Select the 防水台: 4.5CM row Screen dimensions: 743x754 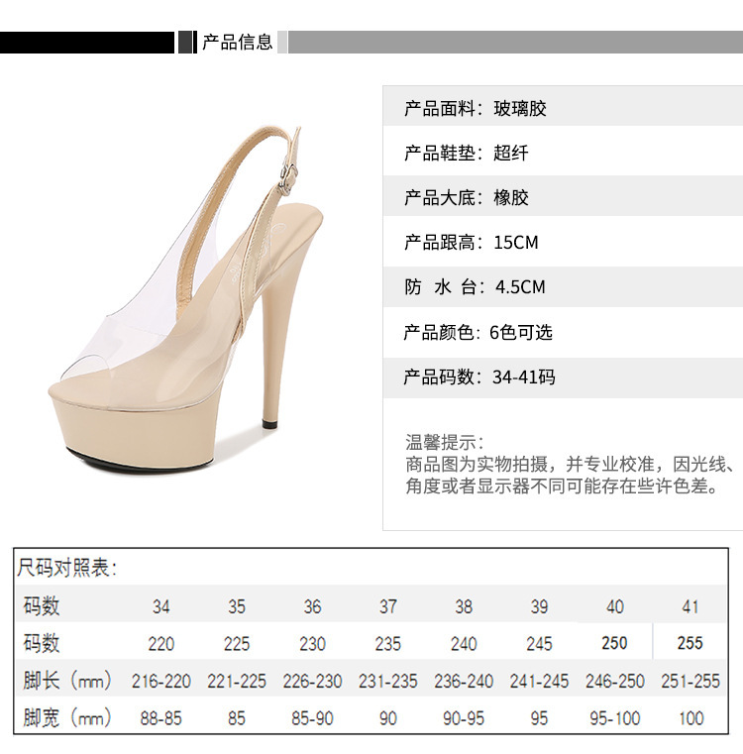(x=563, y=287)
